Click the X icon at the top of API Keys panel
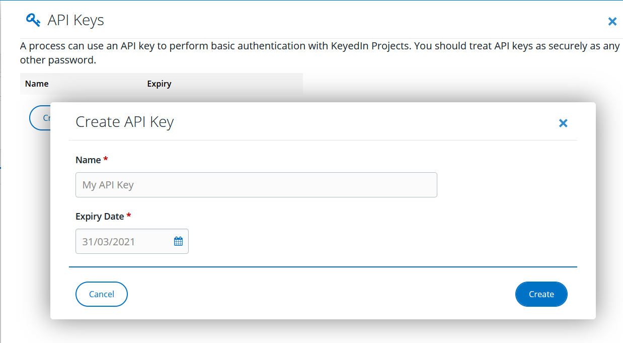The image size is (623, 343). (x=612, y=21)
